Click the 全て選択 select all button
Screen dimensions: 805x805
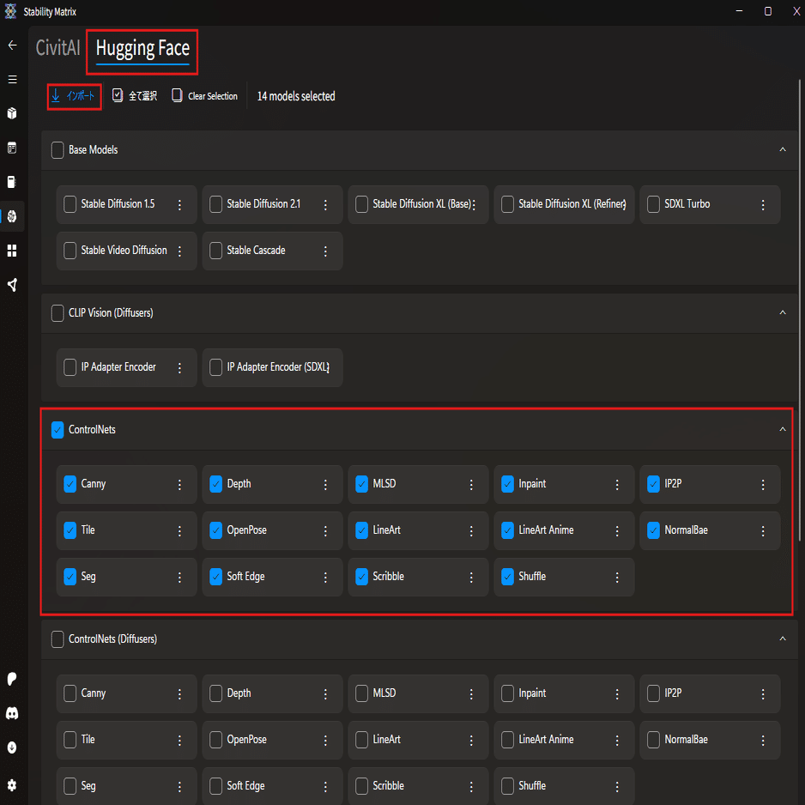pyautogui.click(x=135, y=96)
